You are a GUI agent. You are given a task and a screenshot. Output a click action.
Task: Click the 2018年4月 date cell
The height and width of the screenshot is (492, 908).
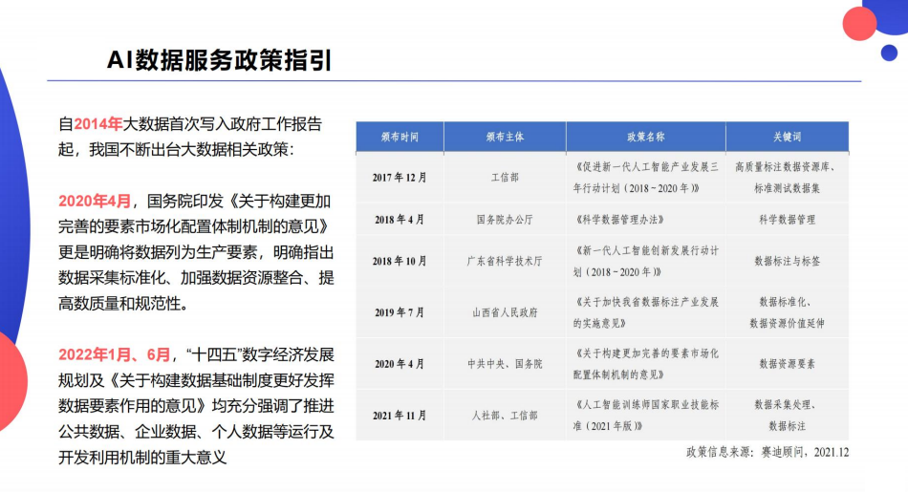pyautogui.click(x=400, y=220)
